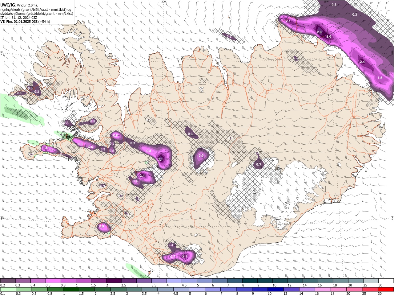Click the dark green swatch labeled 1 in bottom legend

pyautogui.click(x=71, y=289)
